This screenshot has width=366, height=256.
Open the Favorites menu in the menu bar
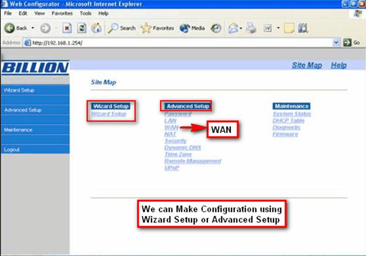[62, 13]
